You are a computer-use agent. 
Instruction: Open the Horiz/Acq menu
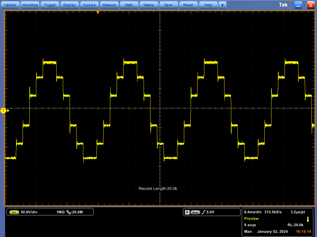[x=30, y=5]
